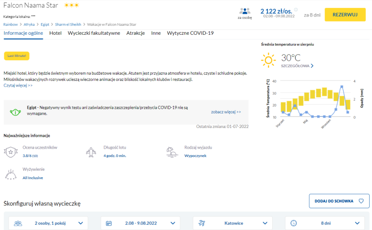Click the heart icon in Dodaj do schowka
Image resolution: width=372 pixels, height=230 pixels.
[x=361, y=201]
